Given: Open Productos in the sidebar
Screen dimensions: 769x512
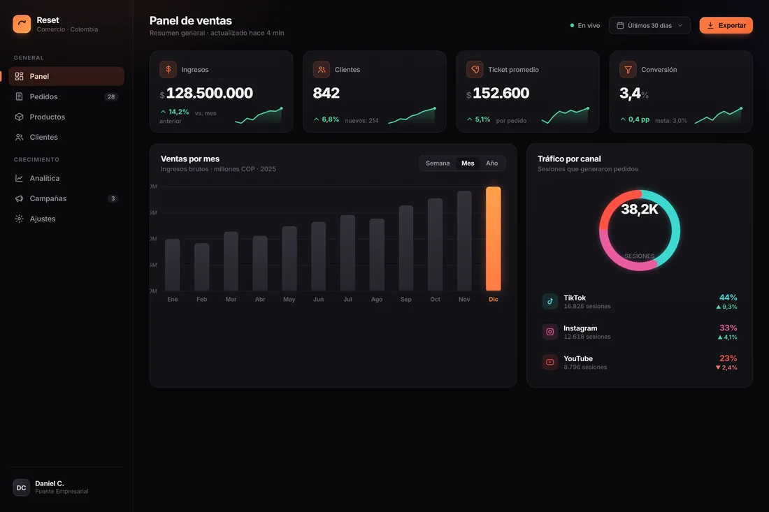Looking at the screenshot, I should coord(66,117).
